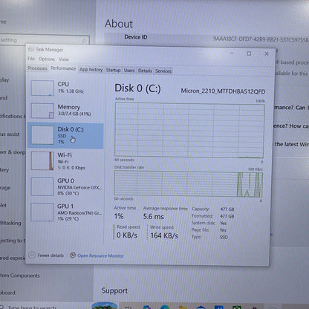Select the GPU 1 graph thumbnail in sidebar
The image size is (309, 309).
pos(42,212)
